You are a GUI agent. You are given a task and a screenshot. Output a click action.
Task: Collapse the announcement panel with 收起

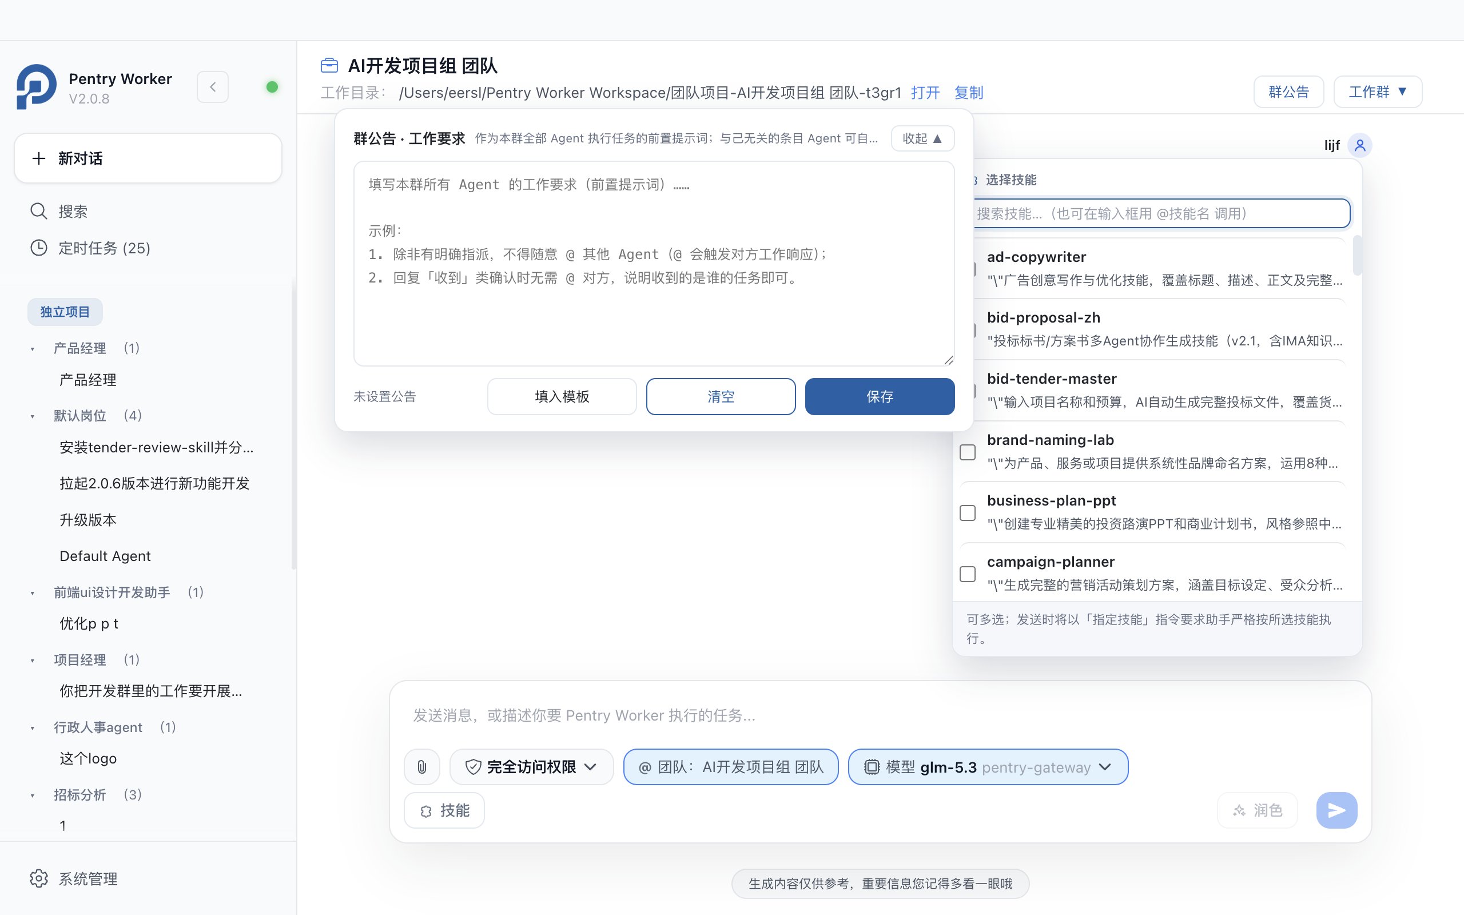922,138
